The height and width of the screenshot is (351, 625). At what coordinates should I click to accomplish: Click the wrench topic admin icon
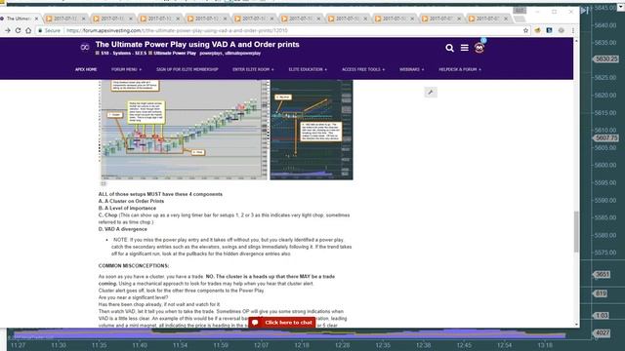tap(431, 93)
